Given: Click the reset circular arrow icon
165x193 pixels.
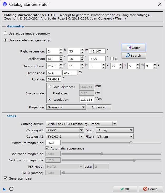Looking at the screenshot, I should pos(11,189).
